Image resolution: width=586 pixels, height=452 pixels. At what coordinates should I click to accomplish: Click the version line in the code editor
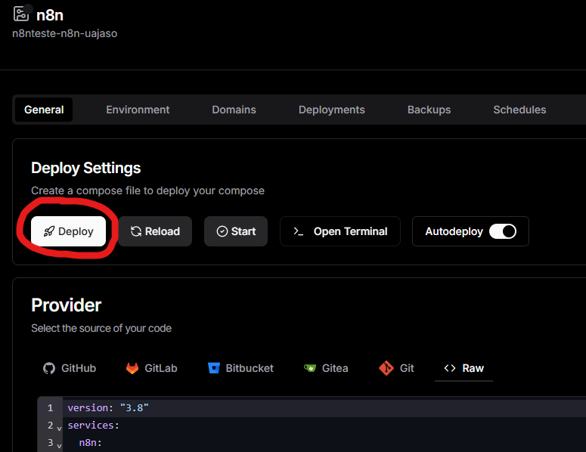coord(108,407)
